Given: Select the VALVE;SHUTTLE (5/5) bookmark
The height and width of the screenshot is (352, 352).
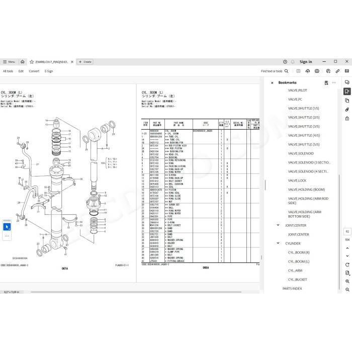Looking at the screenshot, I should (304, 144).
